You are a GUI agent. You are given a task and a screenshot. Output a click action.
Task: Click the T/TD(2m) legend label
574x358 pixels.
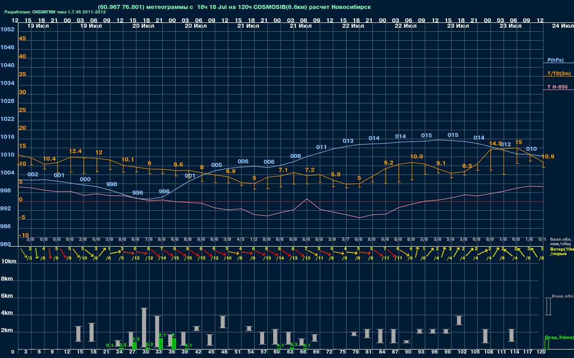[559, 73]
